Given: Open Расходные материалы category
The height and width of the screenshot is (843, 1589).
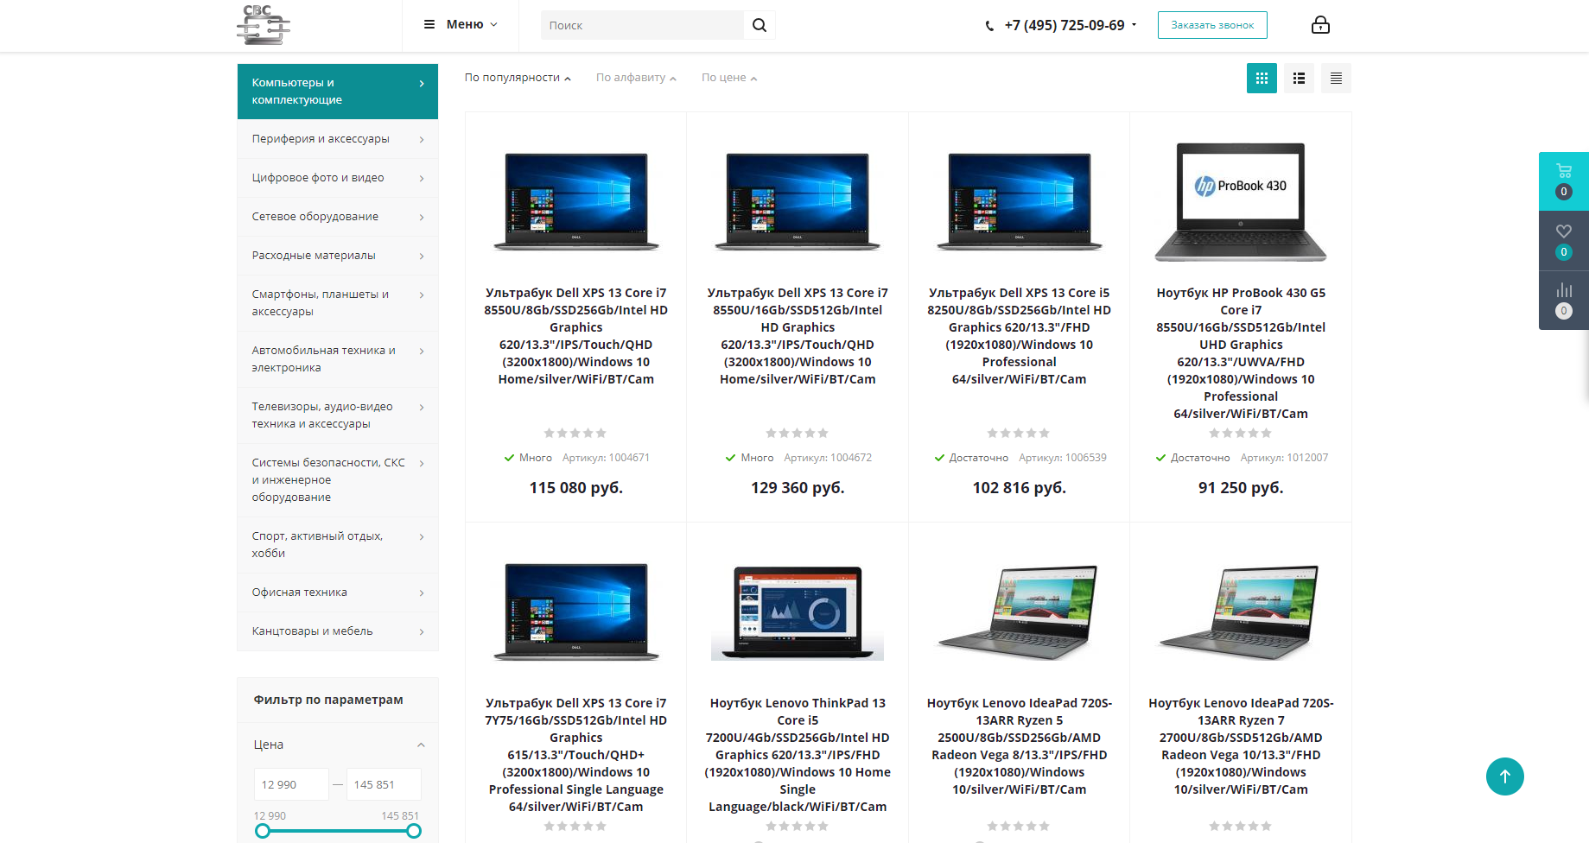Looking at the screenshot, I should coord(338,256).
